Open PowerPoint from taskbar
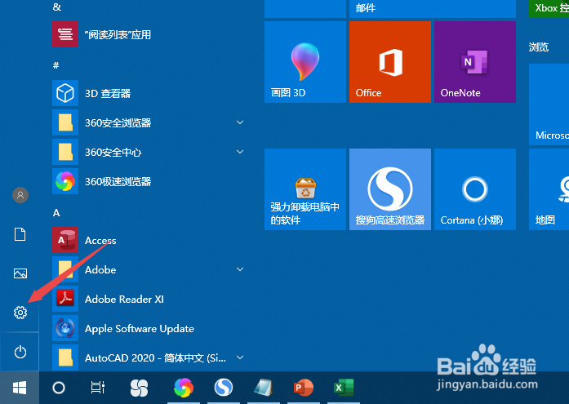Screen dimensions: 569x404 point(304,388)
